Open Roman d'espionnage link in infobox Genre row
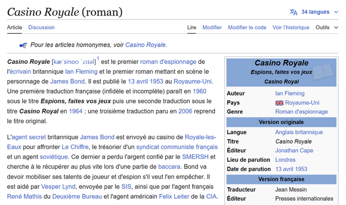 point(302,112)
